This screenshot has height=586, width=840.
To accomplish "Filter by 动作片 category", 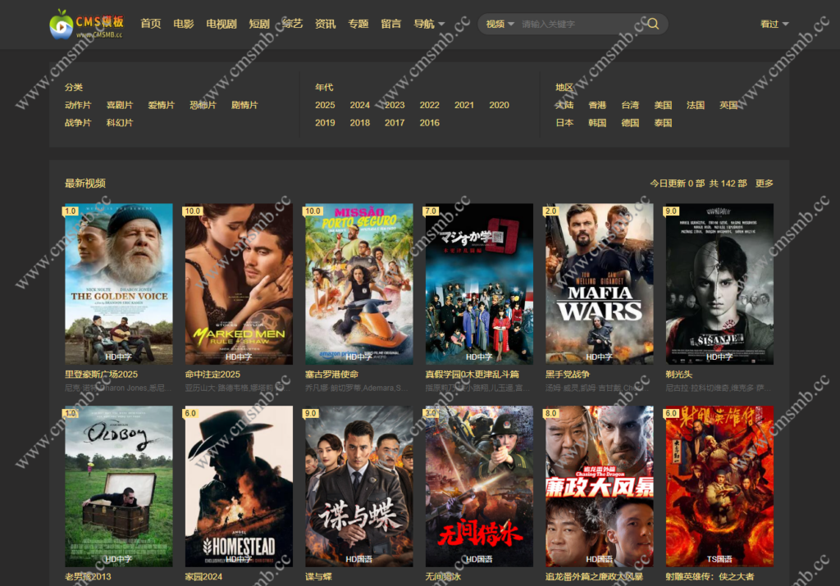I will pos(78,105).
